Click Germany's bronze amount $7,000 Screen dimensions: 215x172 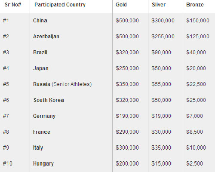[x=194, y=116]
